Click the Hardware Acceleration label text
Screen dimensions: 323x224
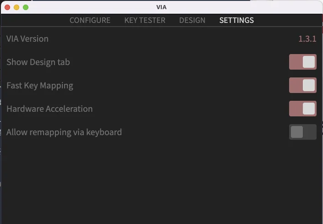tap(49, 109)
